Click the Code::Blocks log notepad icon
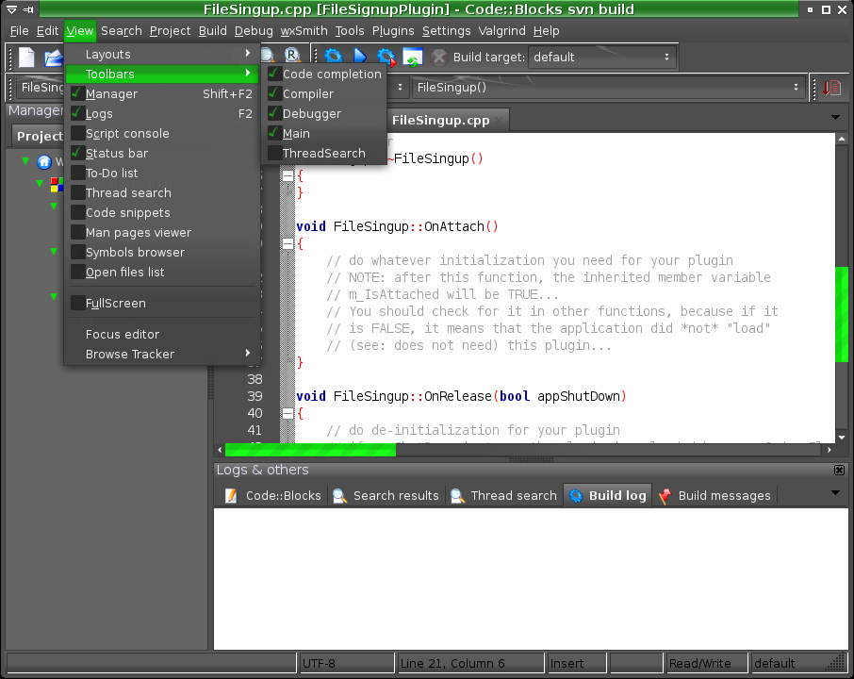 click(231, 495)
